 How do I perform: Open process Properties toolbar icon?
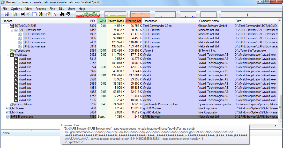pyautogui.click(x=48, y=14)
